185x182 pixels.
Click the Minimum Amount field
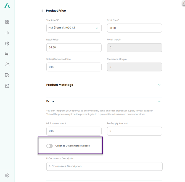[x=74, y=131]
